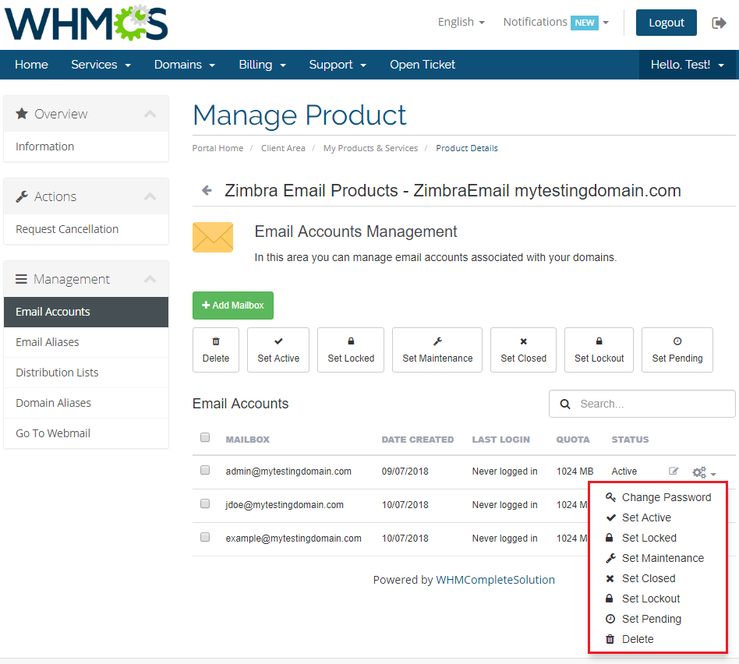Click the yellow envelope email icon
Image resolution: width=739 pixels, height=664 pixels.
213,237
